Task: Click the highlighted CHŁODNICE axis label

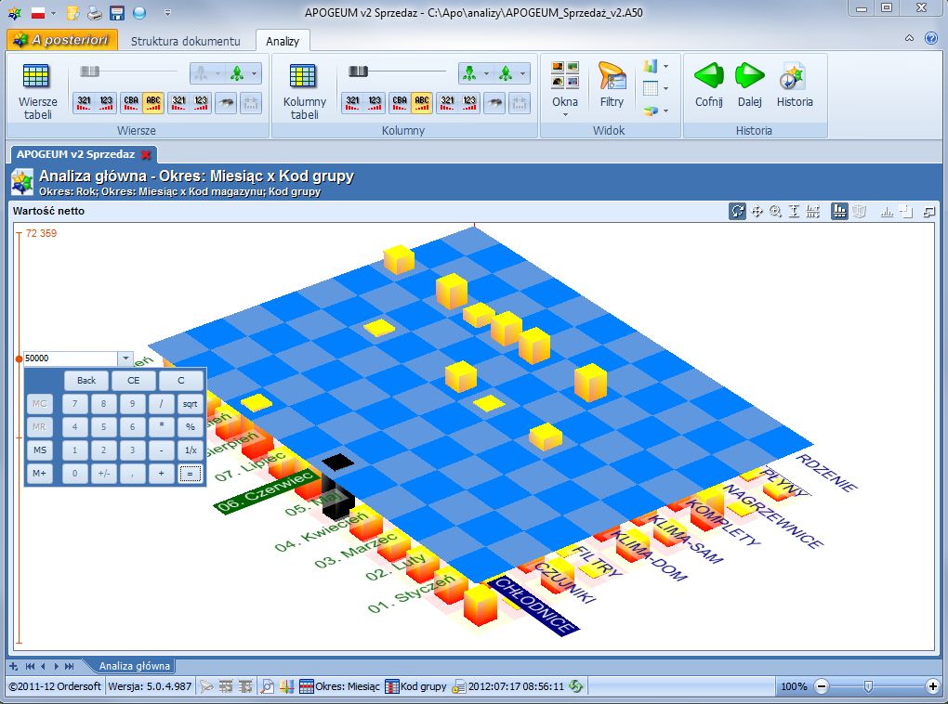Action: tap(533, 606)
